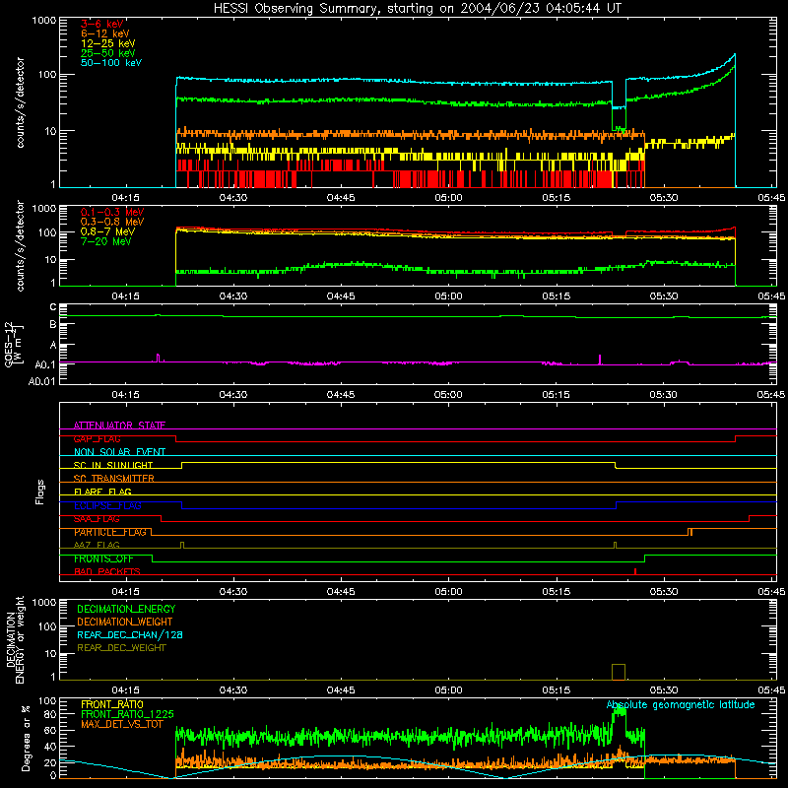This screenshot has height=788, width=788.
Task: Select the SC_IN_SUNLIGHT flag label
Action: (113, 465)
